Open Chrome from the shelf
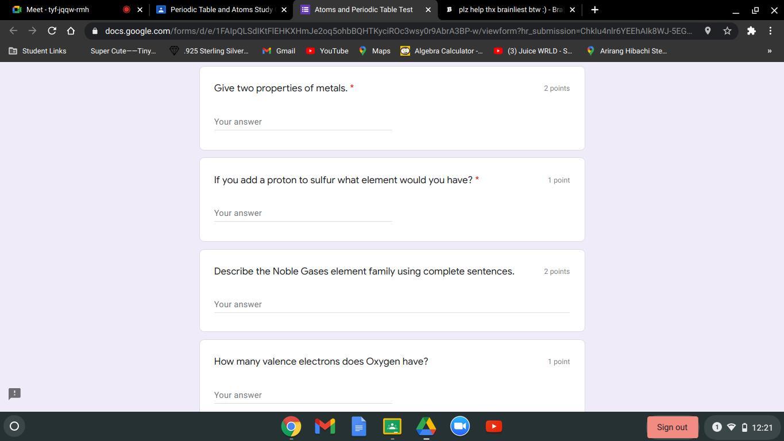Screen dimensions: 784x441 click(x=291, y=426)
